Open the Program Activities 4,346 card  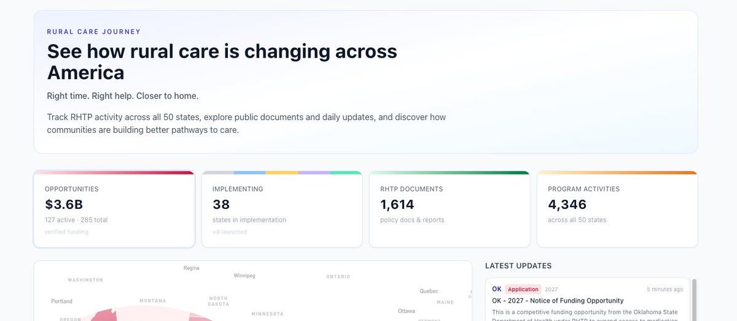click(x=617, y=210)
